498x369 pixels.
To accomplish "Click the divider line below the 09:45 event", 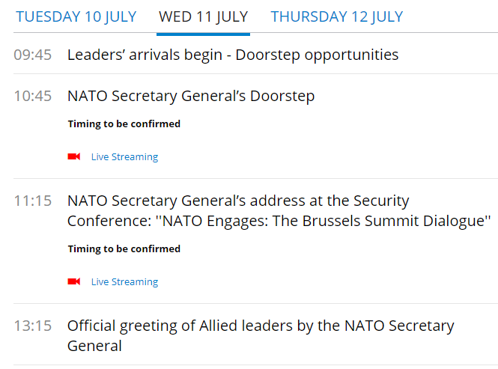I will click(256, 73).
